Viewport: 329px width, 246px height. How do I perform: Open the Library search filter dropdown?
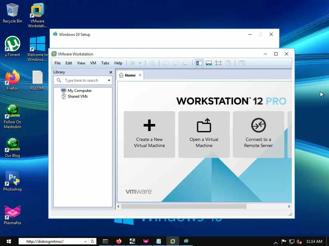tap(109, 80)
